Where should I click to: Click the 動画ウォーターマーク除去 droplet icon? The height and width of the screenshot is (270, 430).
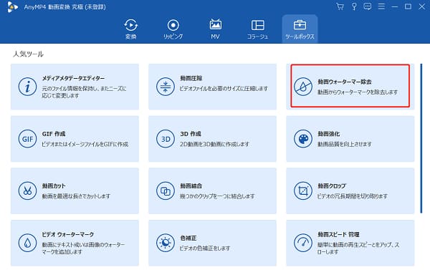point(303,87)
